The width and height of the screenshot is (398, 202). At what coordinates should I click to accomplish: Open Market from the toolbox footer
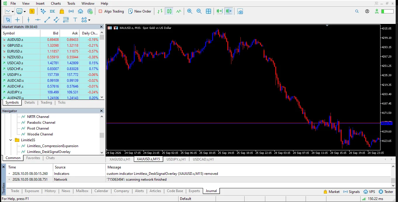pyautogui.click(x=331, y=192)
